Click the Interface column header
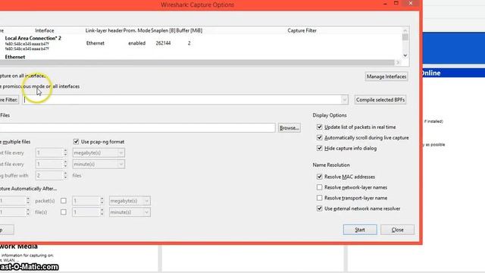Viewport: 485px width, 273px height. tap(44, 30)
